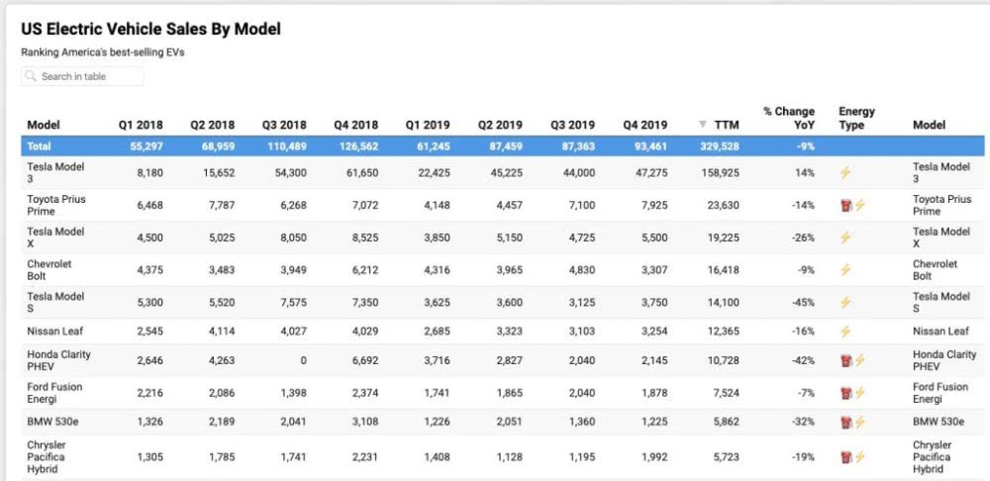The image size is (990, 481).
Task: Click into the Search in table field
Action: [x=89, y=76]
